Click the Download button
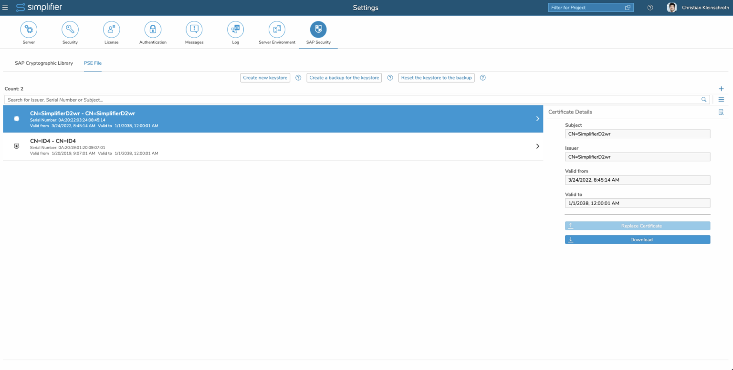733x370 pixels. [638, 240]
